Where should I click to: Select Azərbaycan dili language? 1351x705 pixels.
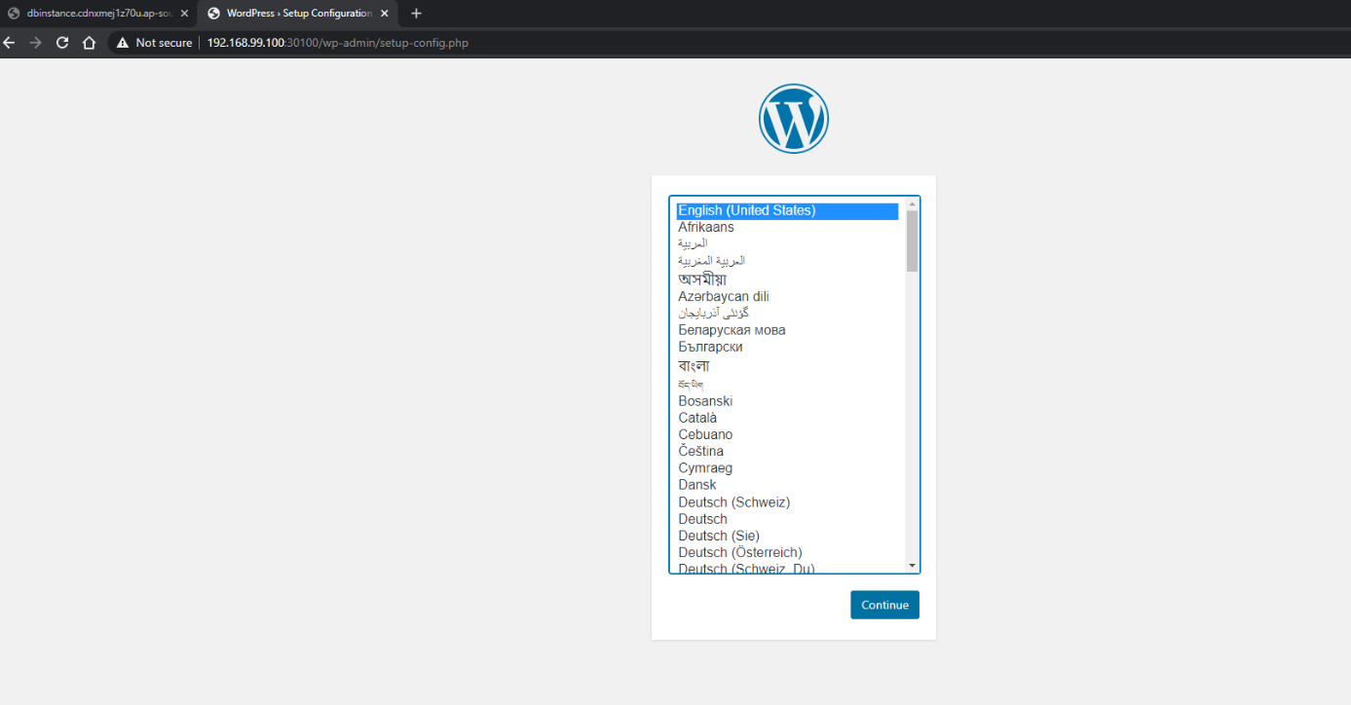click(x=787, y=296)
